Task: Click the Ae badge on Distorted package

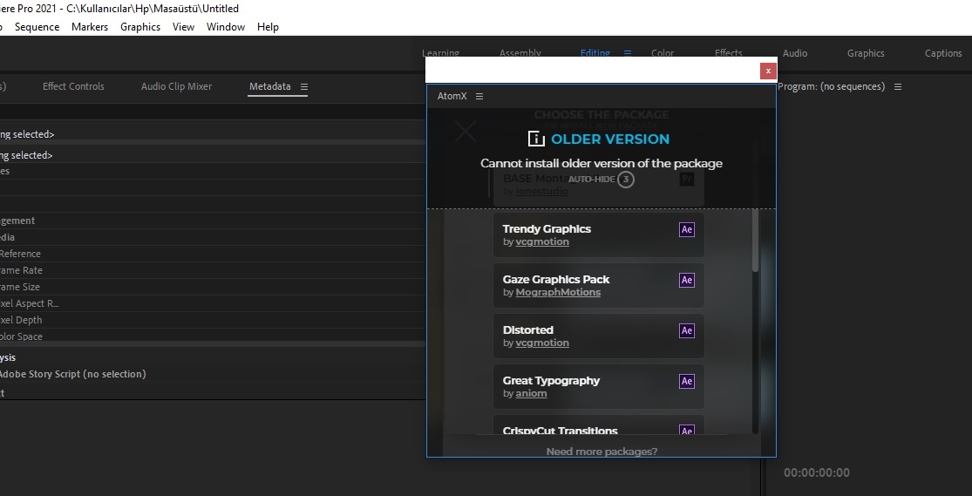Action: point(687,331)
